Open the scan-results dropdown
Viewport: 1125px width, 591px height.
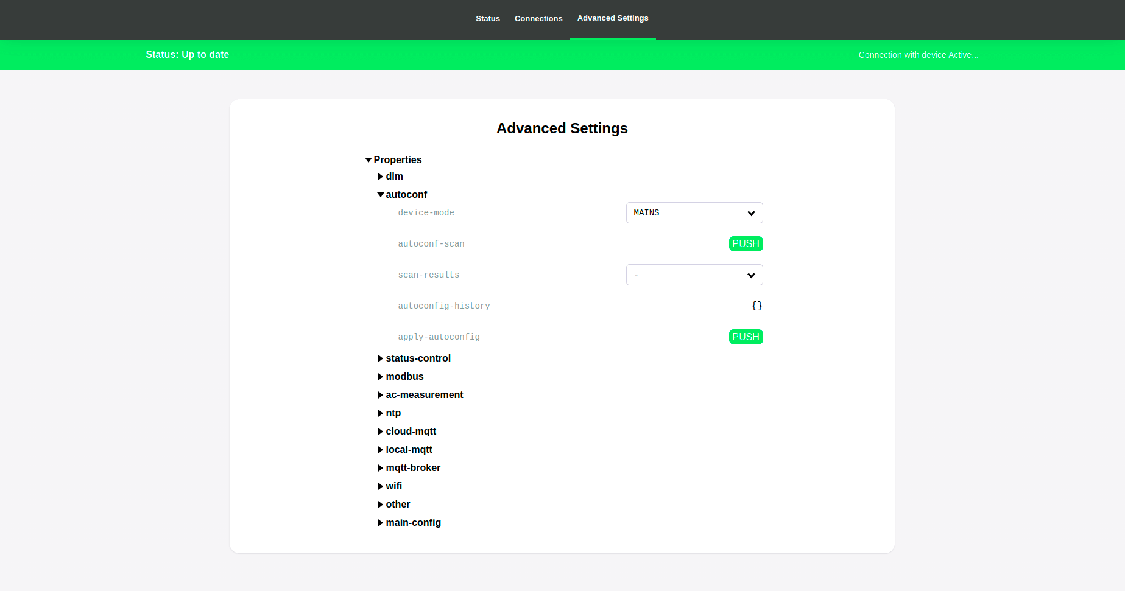tap(694, 275)
